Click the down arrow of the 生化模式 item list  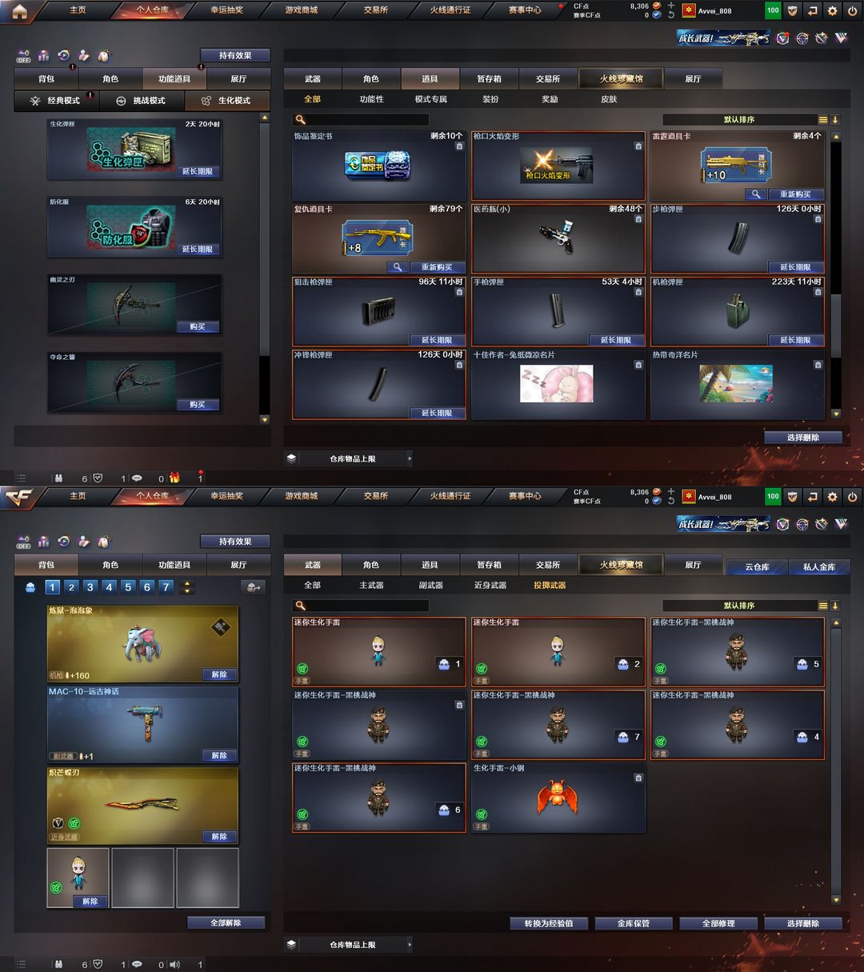[x=265, y=419]
